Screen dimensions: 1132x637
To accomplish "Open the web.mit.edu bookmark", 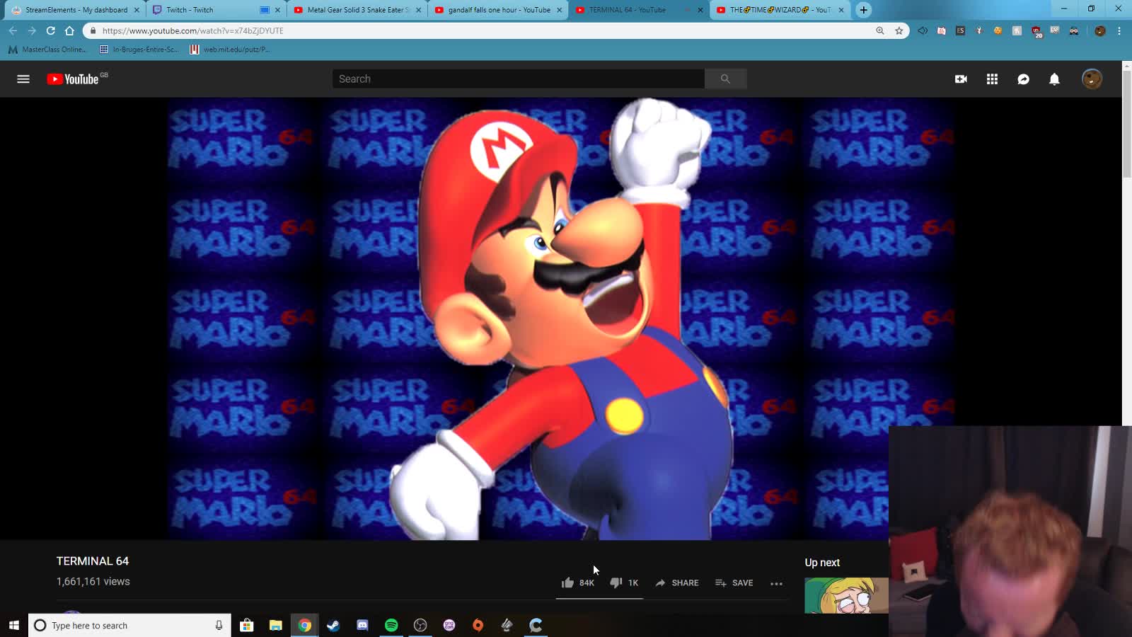I will 230,50.
